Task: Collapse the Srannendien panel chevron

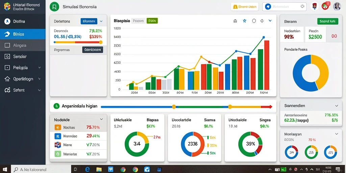Action: click(337, 106)
